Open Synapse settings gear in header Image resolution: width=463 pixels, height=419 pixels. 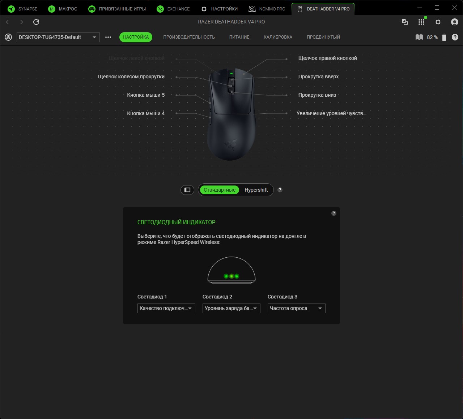pos(438,22)
